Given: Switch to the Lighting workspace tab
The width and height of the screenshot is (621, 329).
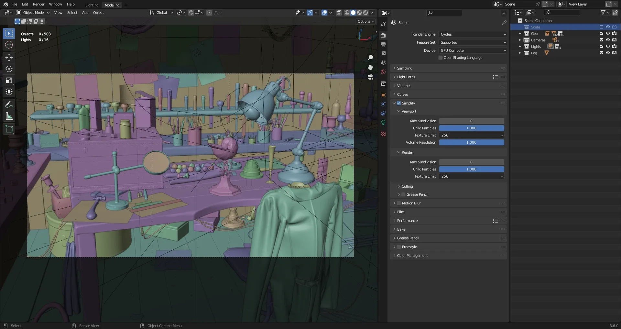Looking at the screenshot, I should pos(92,5).
